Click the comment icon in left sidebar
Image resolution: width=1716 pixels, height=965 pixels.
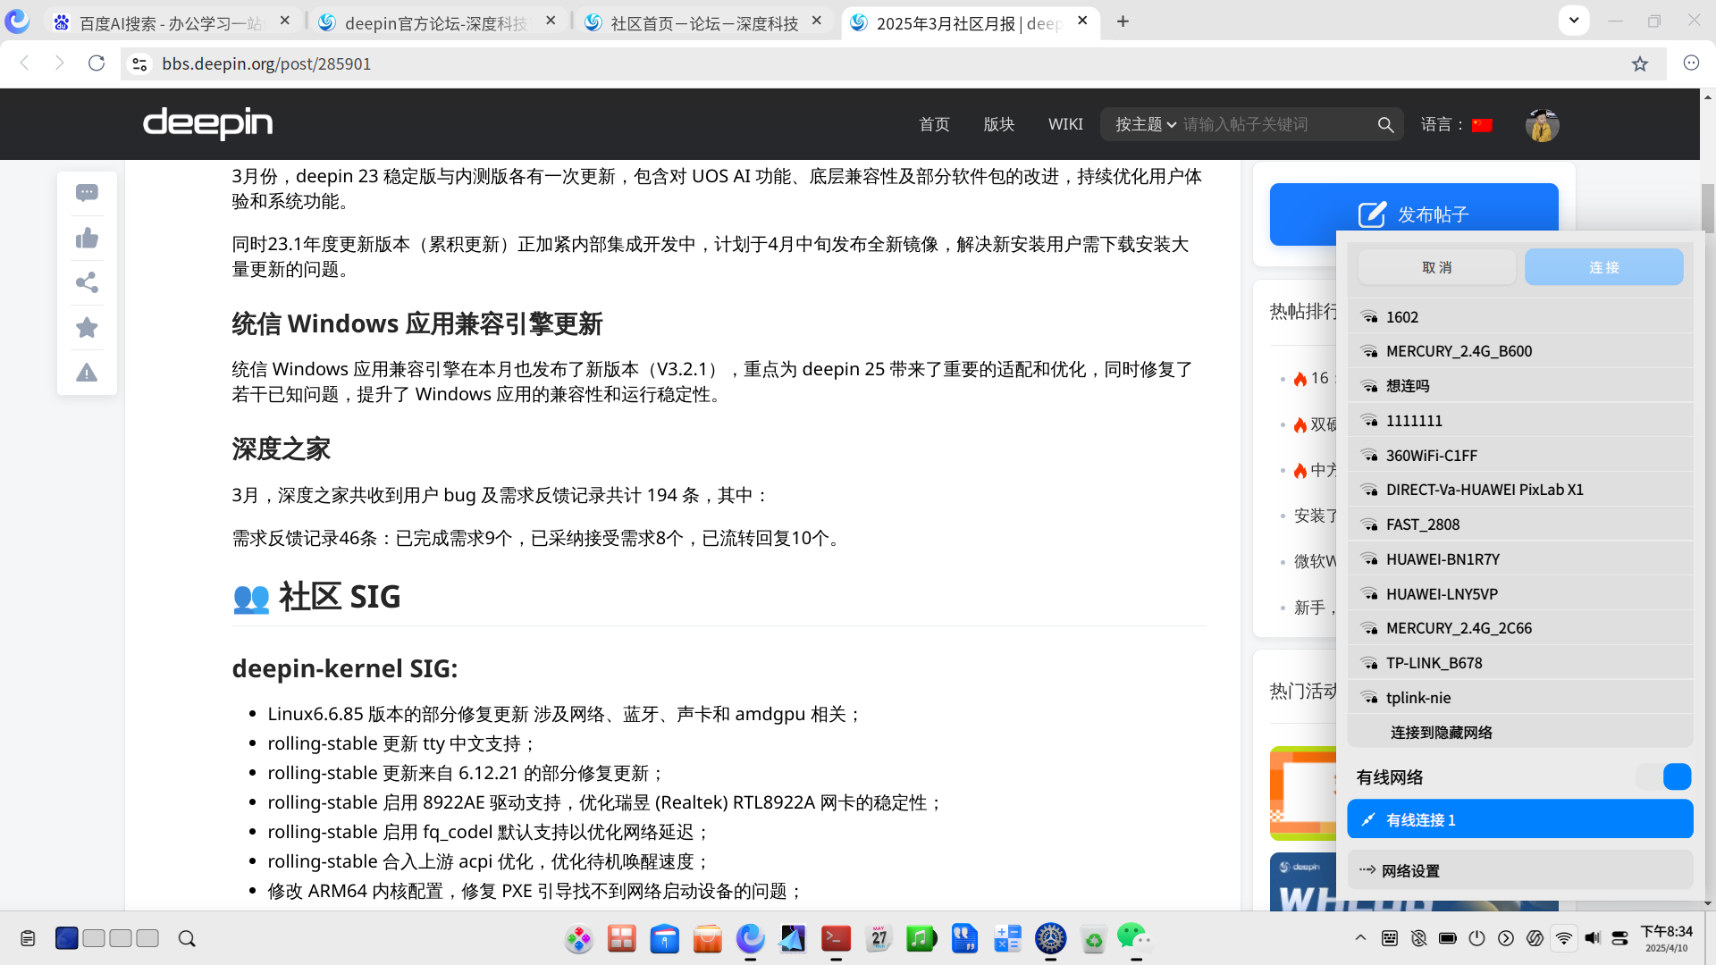87,193
